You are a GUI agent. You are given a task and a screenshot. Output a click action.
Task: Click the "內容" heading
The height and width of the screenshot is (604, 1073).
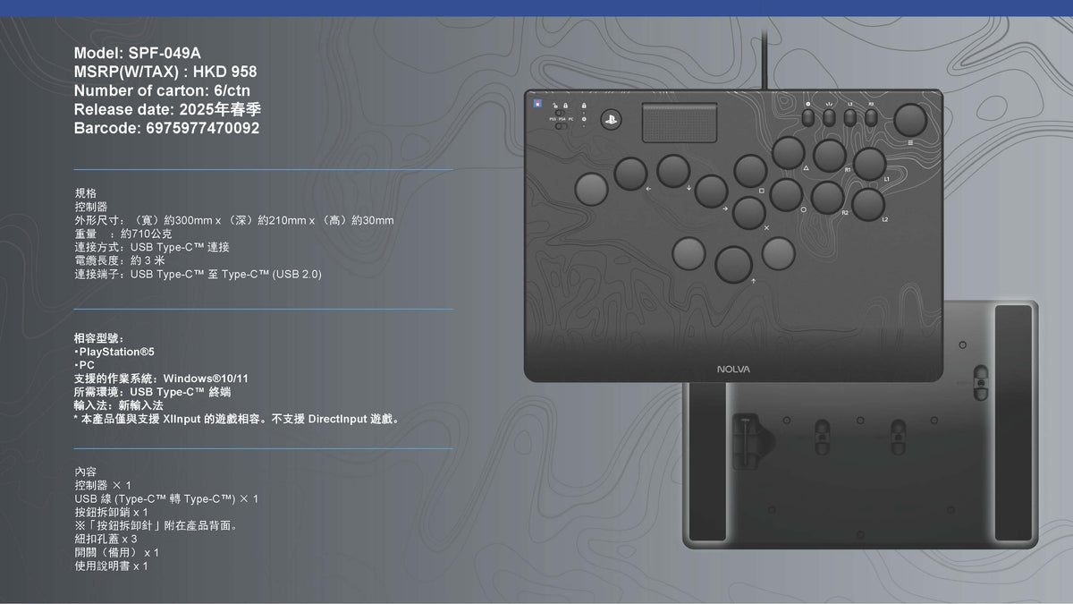tap(85, 472)
